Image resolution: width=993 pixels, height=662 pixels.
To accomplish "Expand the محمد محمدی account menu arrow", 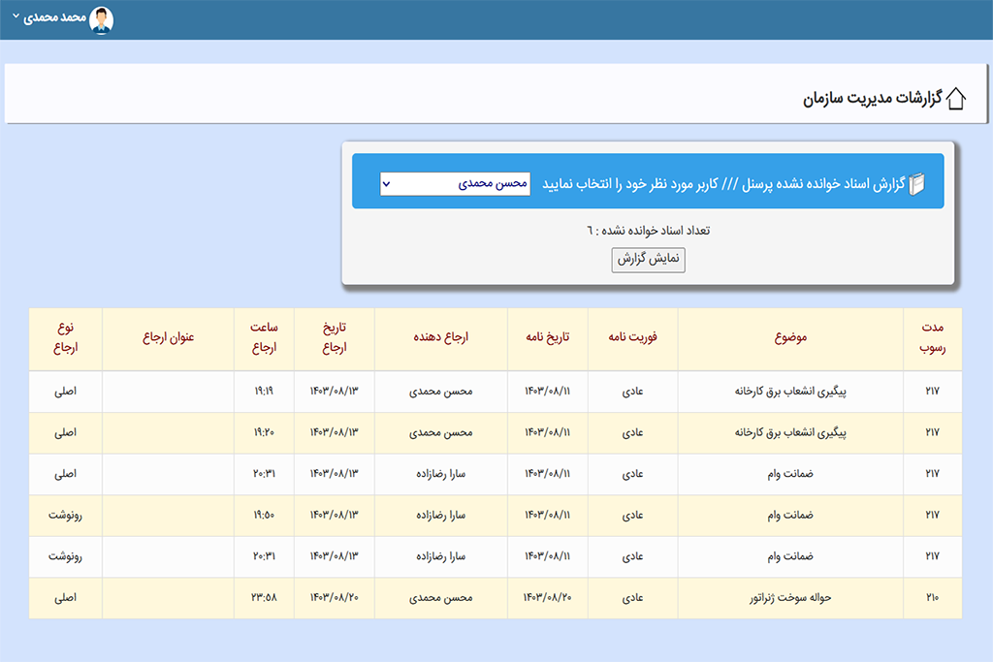I will pos(16,18).
